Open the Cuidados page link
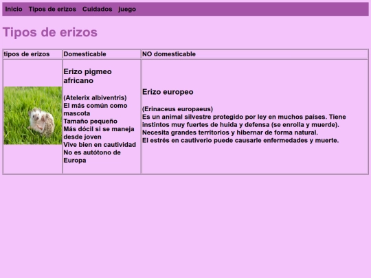Screen dimensions: 371x278 pos(98,9)
